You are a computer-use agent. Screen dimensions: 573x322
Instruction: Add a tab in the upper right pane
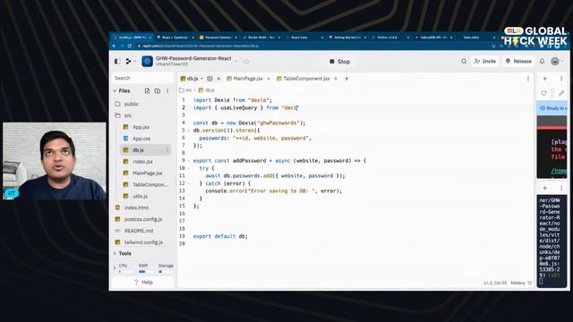click(x=545, y=79)
